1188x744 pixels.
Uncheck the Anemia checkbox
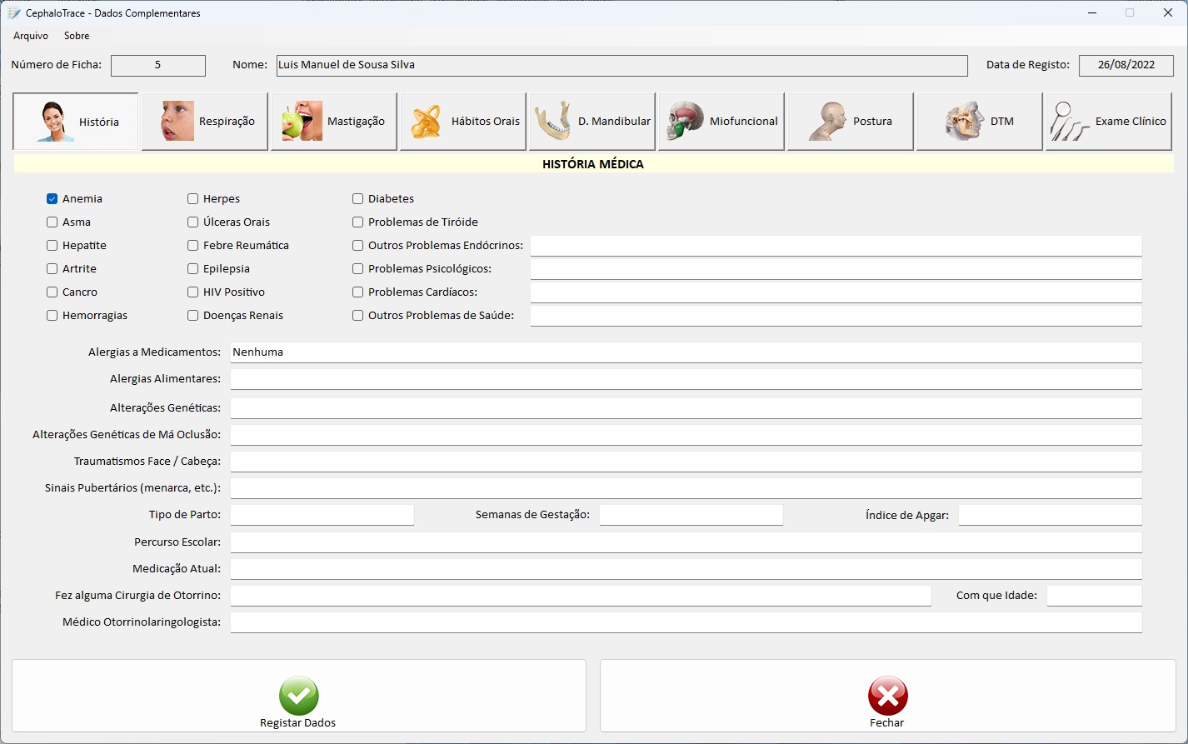tap(52, 199)
